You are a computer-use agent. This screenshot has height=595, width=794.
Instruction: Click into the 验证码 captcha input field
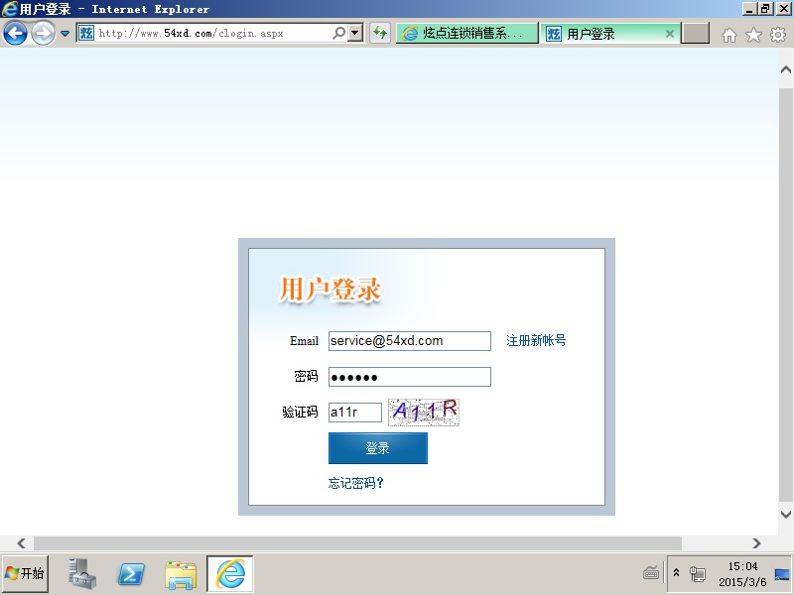(x=354, y=412)
